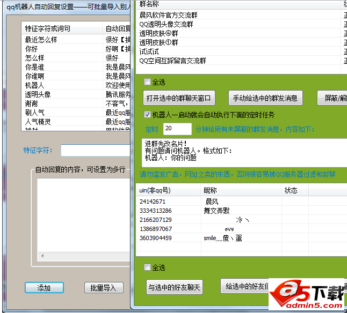Screen dimensions: 347x313
Task: Select the 刷人气 keyword row
Action: pyautogui.click(x=76, y=113)
